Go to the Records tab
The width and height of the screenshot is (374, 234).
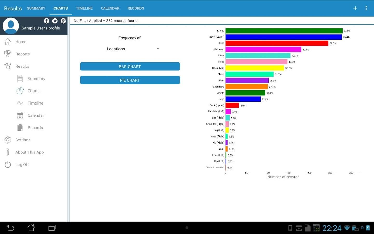click(136, 8)
